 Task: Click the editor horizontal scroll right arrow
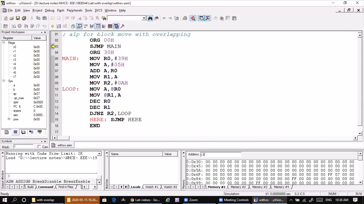[355, 138]
